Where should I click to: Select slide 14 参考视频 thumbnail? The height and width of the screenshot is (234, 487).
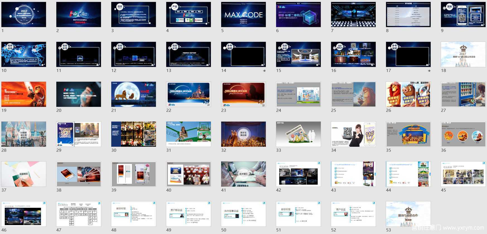coord(243,54)
